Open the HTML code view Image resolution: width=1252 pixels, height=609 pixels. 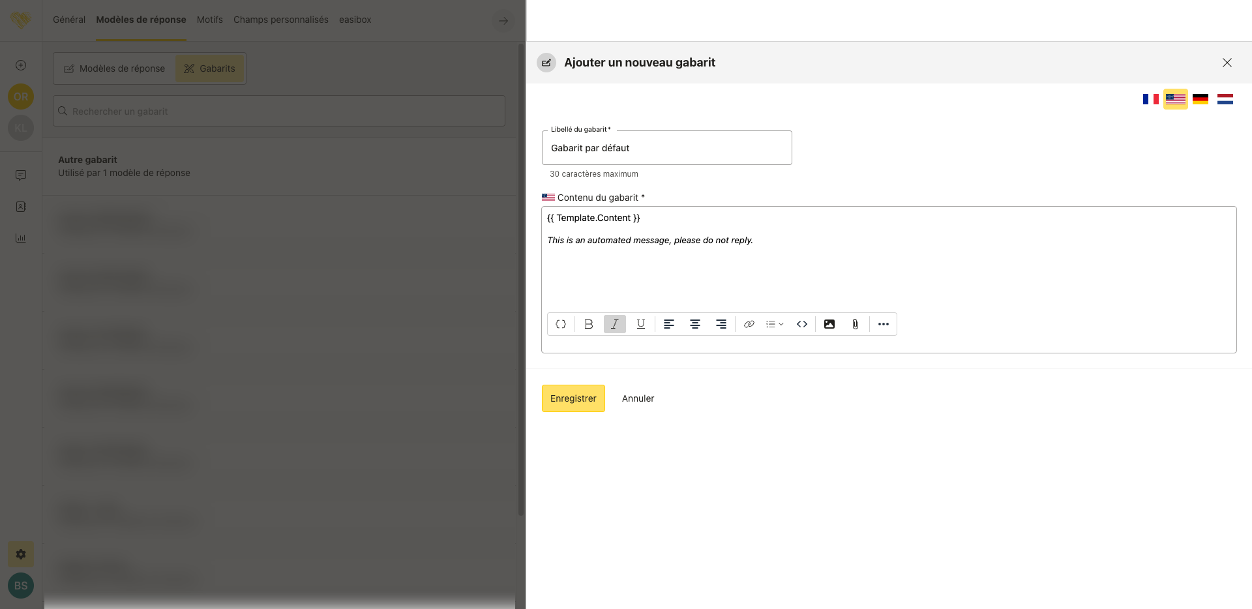(802, 324)
